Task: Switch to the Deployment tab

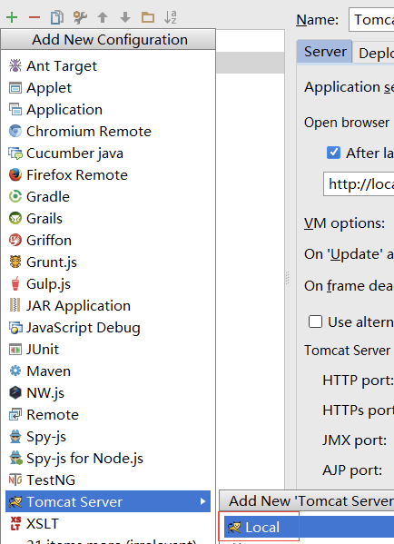Action: (374, 53)
